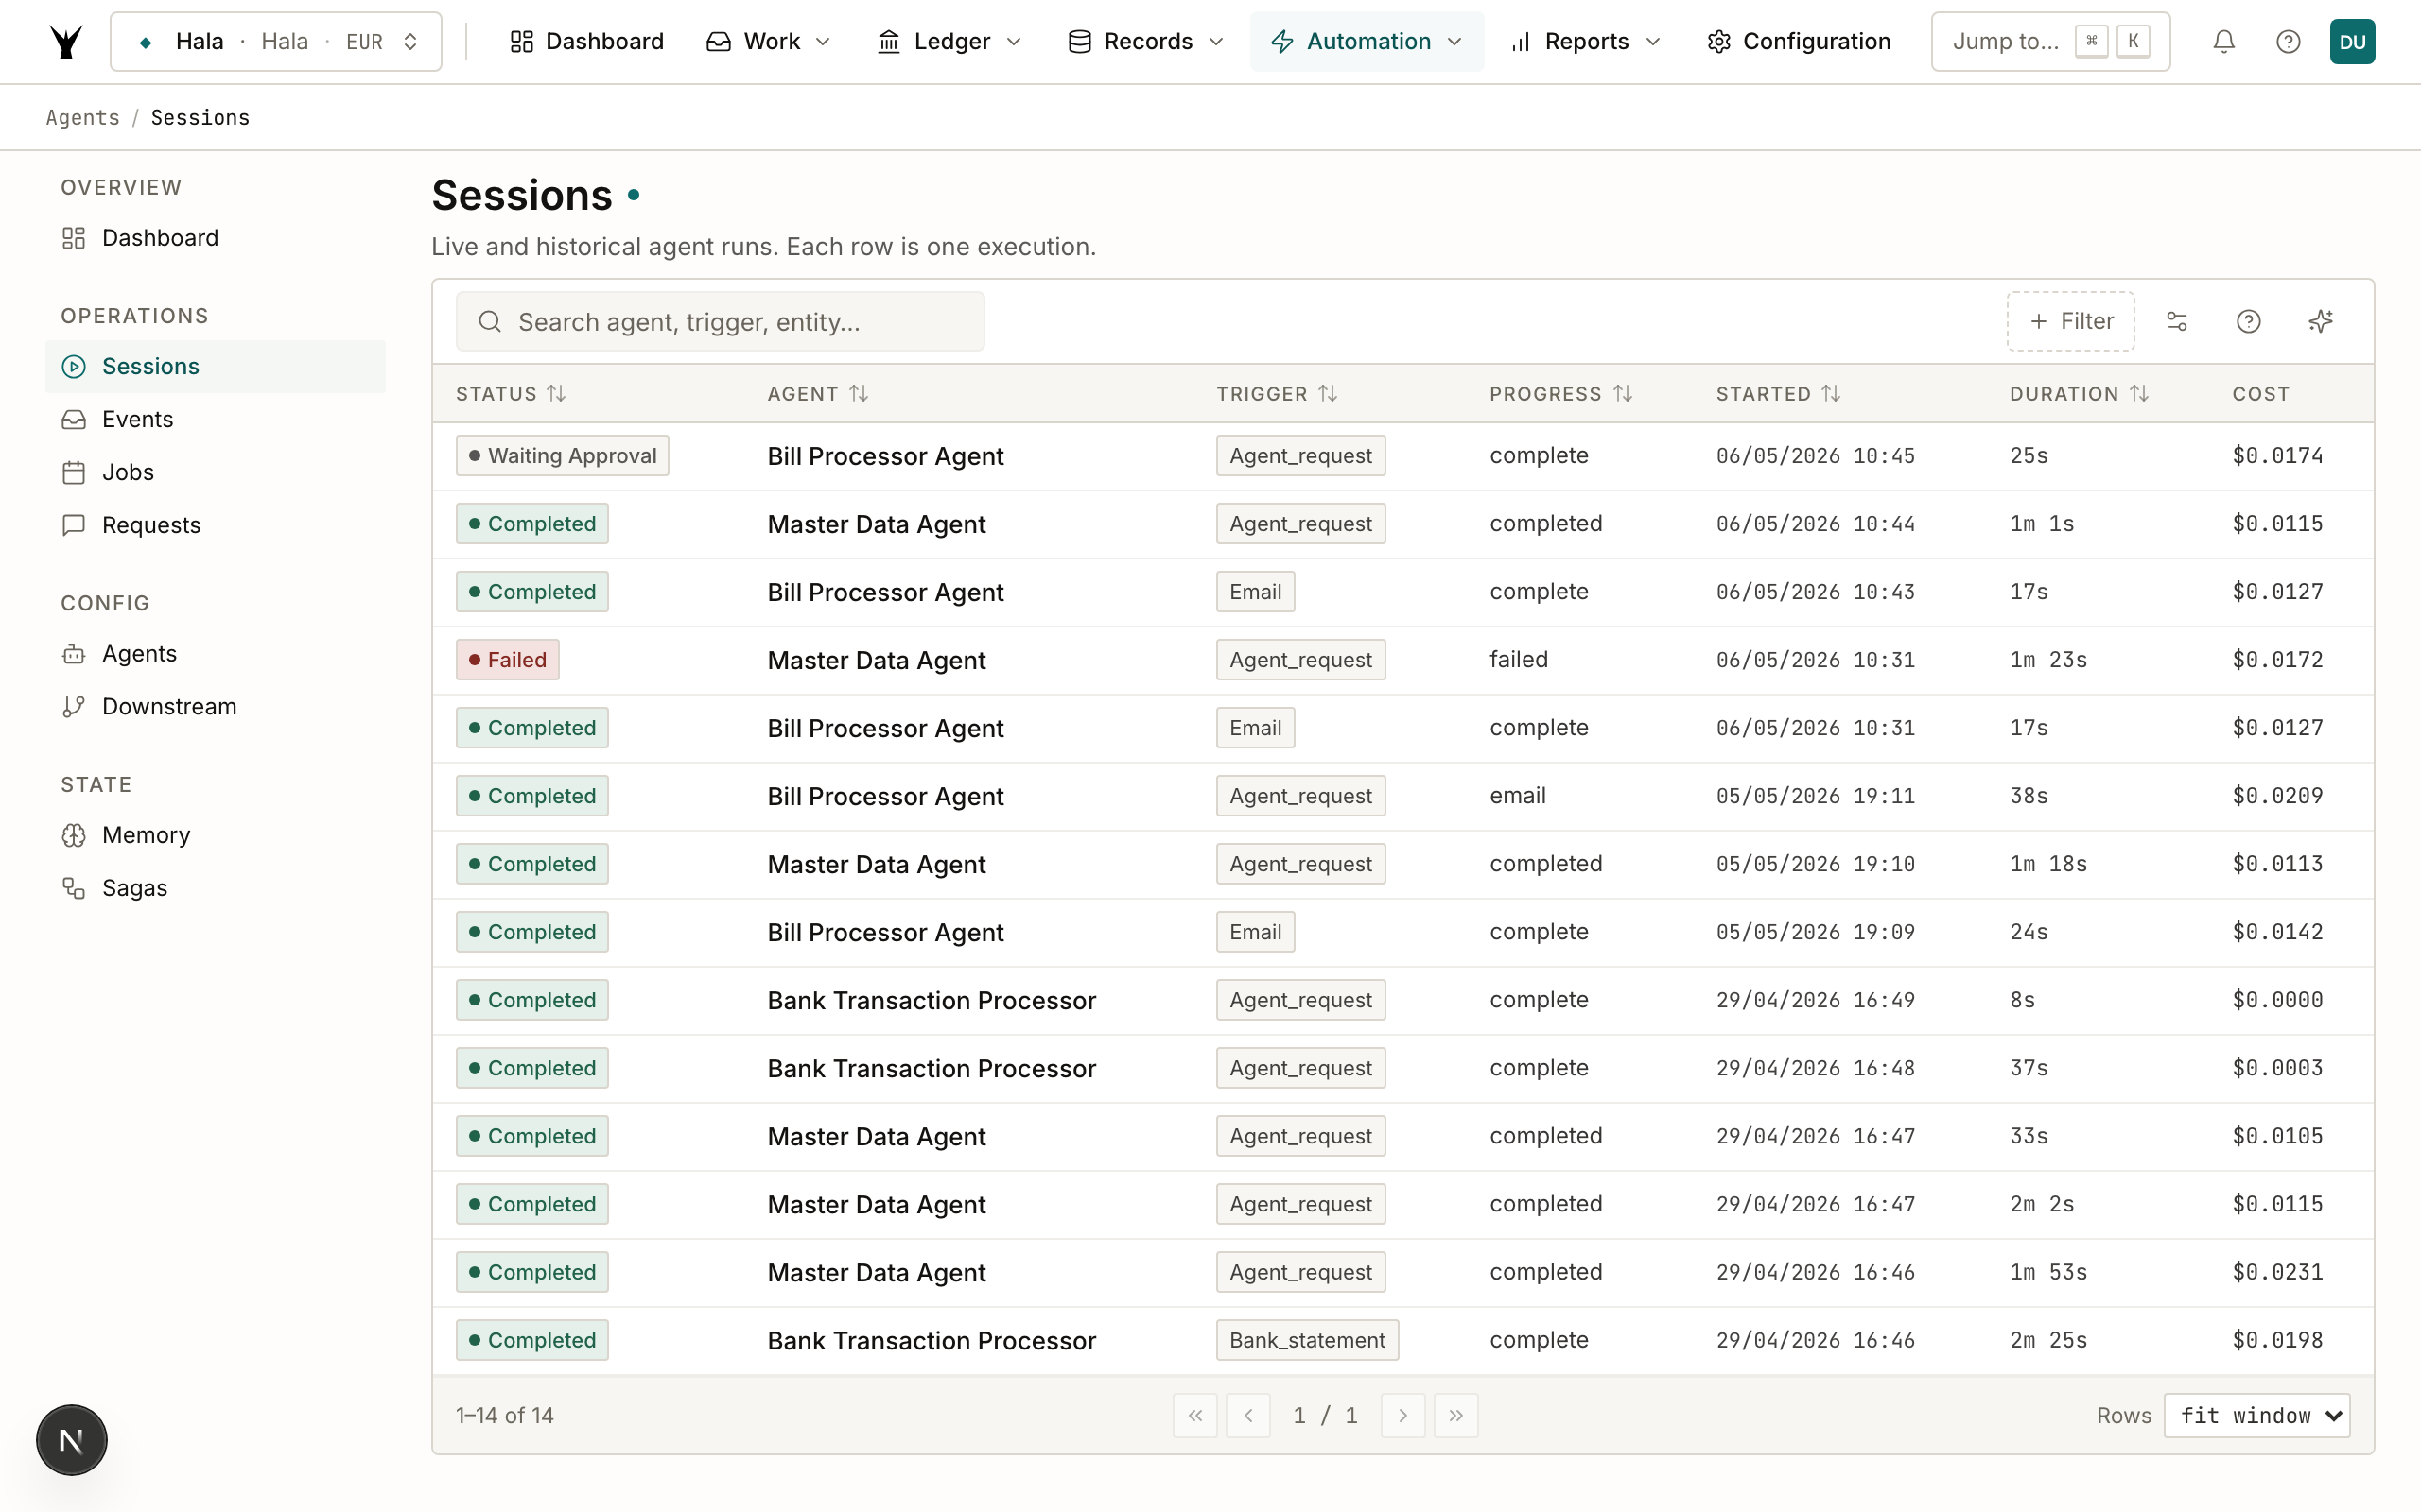Click the round N badge at bottom left

(x=71, y=1440)
